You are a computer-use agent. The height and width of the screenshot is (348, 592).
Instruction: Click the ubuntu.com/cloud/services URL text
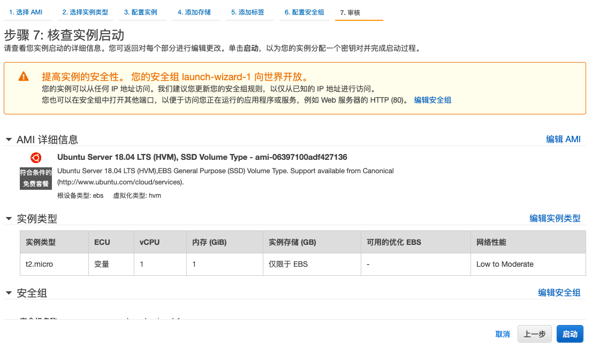click(x=120, y=182)
